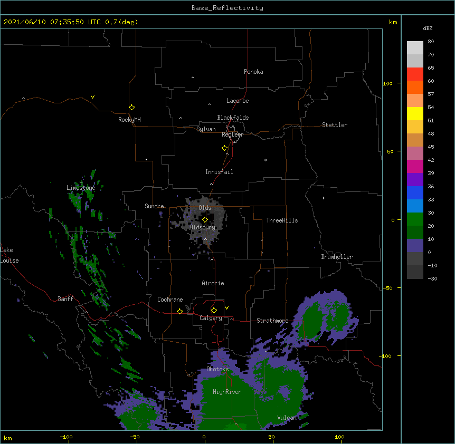Image resolution: width=455 pixels, height=444 pixels.
Task: Click the yellow station marker south of RedDeer
Action: [225, 148]
